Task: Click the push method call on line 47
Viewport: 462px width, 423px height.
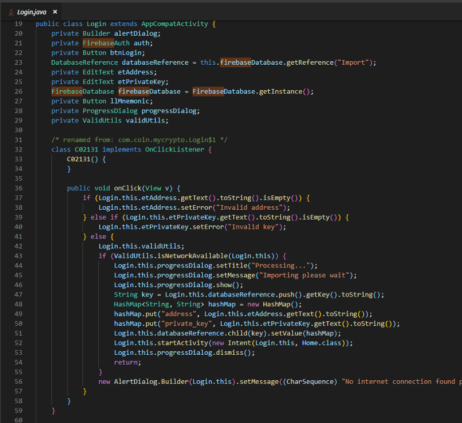Action: coord(286,295)
